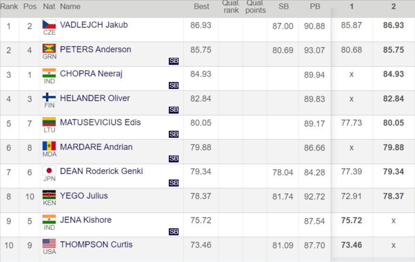Sort by the Best column header
415x262 pixels.
pyautogui.click(x=201, y=7)
